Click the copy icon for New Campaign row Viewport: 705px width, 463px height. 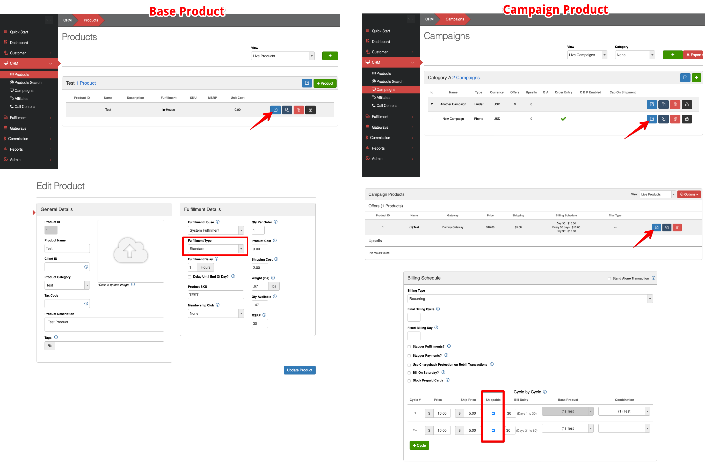663,119
